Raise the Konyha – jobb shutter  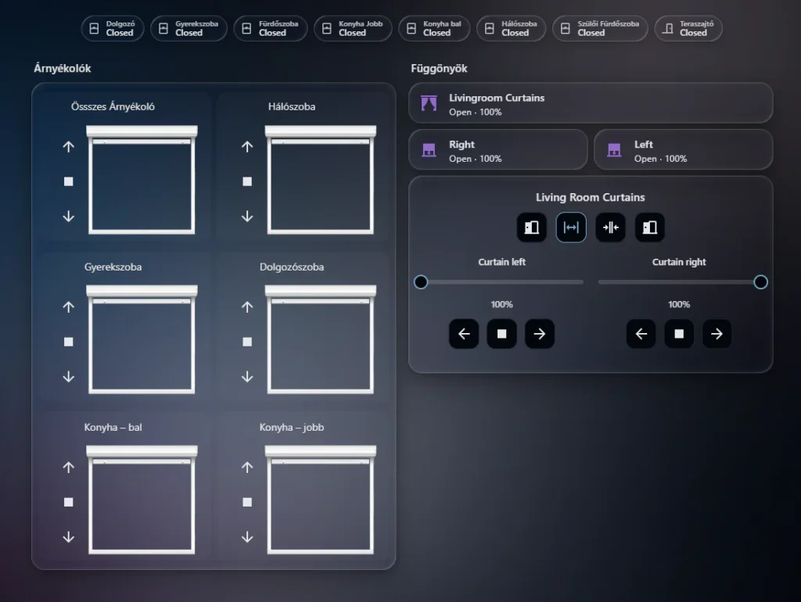tap(247, 468)
